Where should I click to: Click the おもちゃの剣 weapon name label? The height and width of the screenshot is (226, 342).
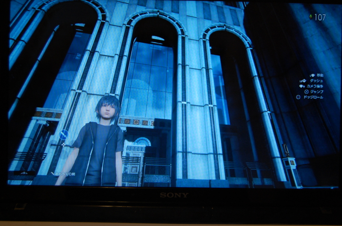(65, 174)
